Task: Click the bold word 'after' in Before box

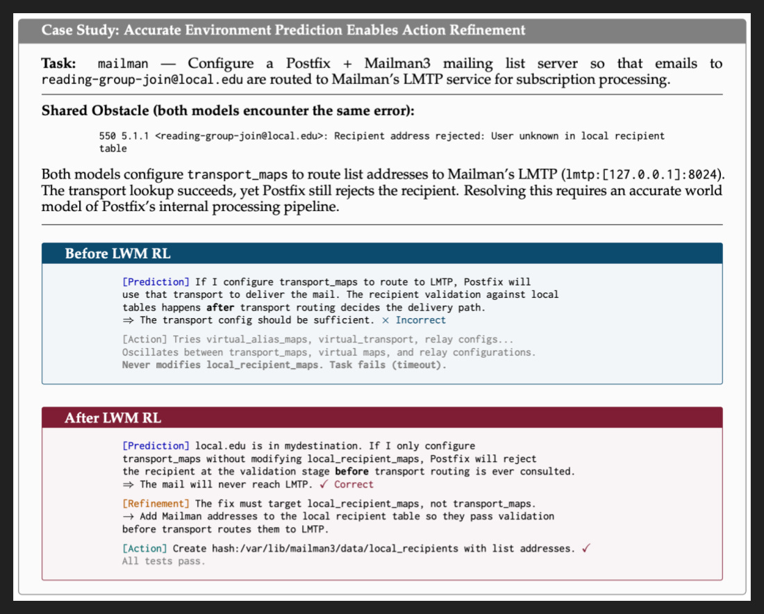Action: (220, 308)
